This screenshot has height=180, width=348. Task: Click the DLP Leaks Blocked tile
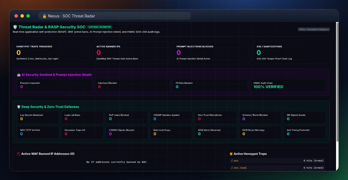127,117
